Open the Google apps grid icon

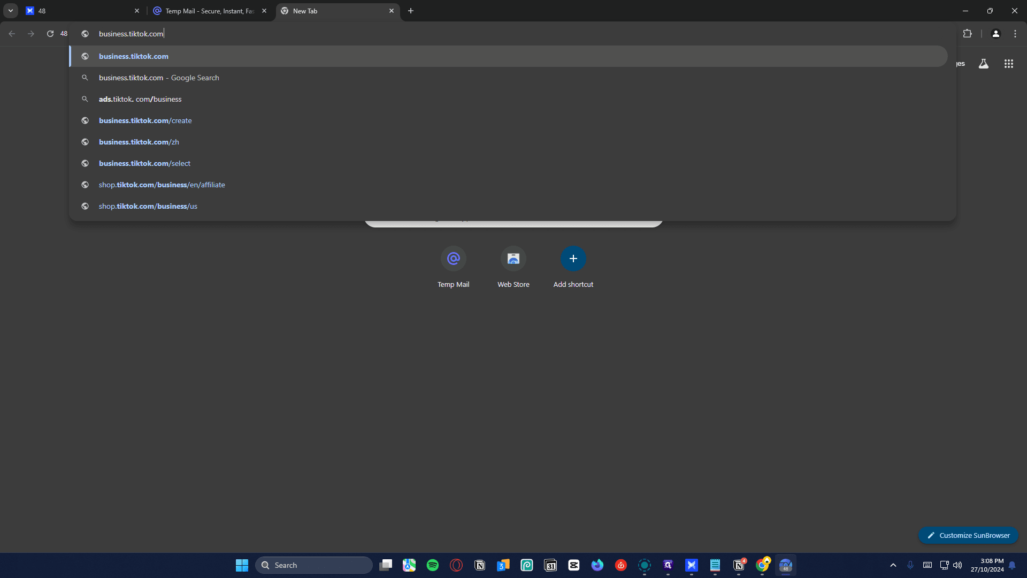point(1009,64)
